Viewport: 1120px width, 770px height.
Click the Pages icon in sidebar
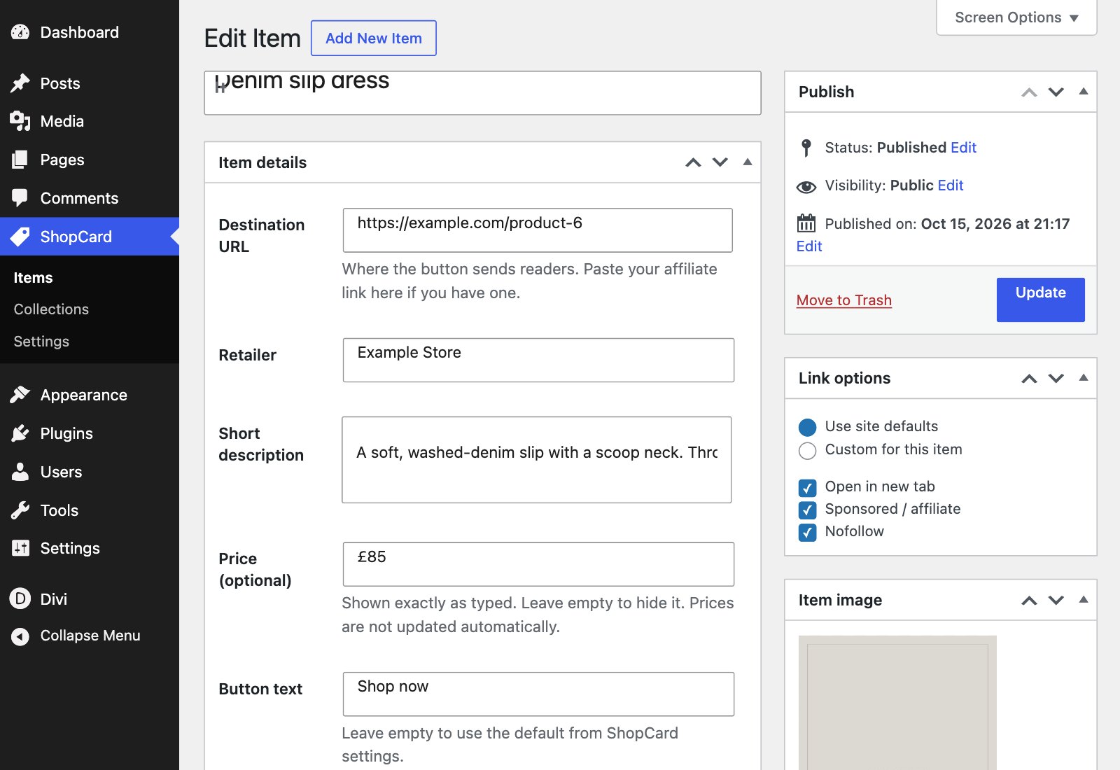[20, 160]
